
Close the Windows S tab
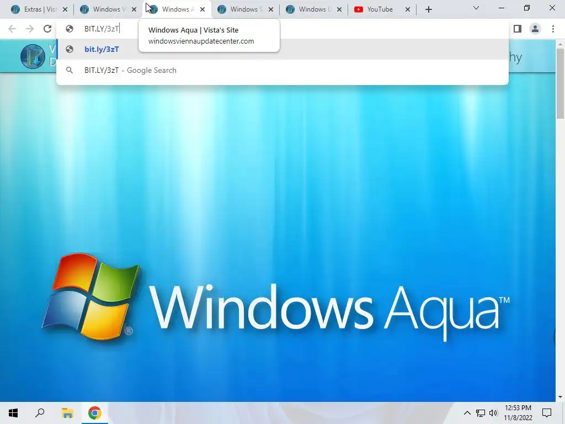pyautogui.click(x=271, y=10)
